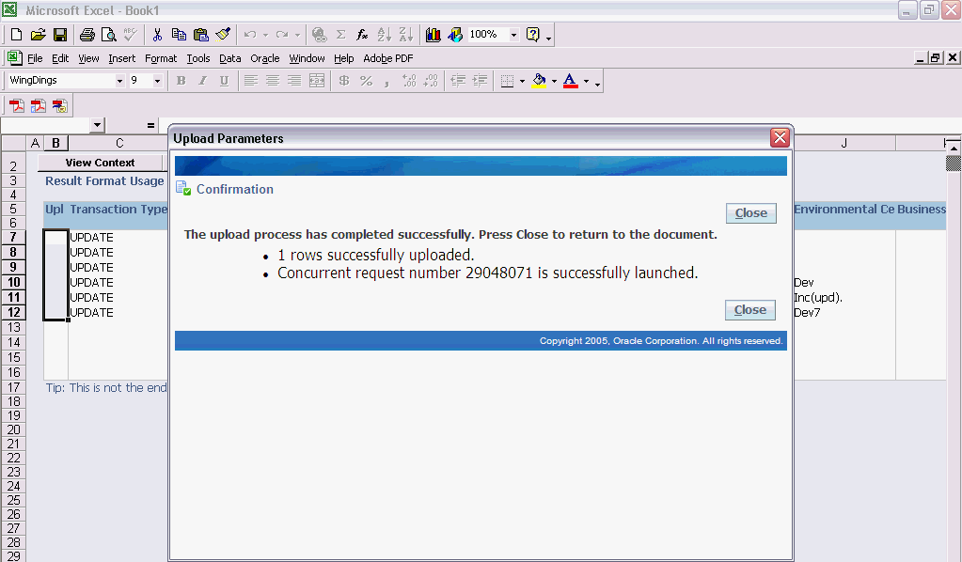Open a file with the Open icon
This screenshot has width=962, height=562.
(38, 35)
